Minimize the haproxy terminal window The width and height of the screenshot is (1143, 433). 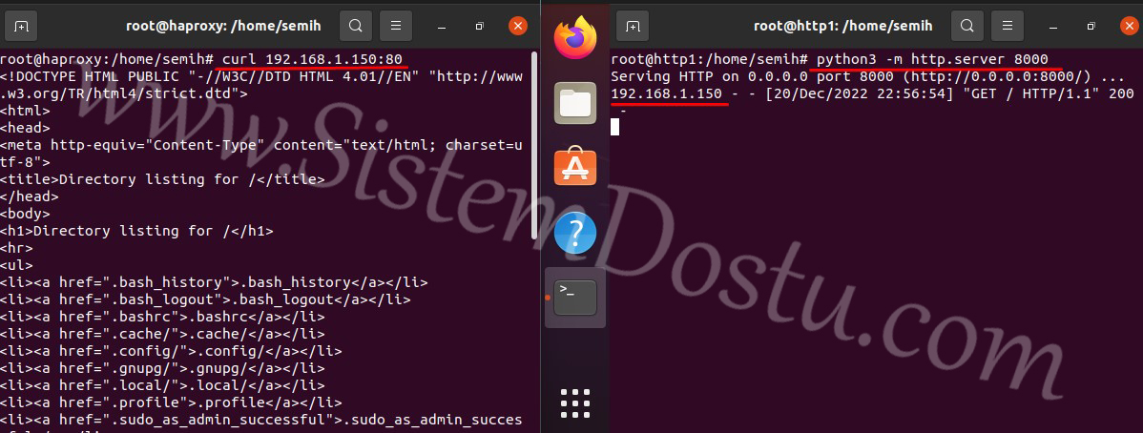pyautogui.click(x=442, y=27)
